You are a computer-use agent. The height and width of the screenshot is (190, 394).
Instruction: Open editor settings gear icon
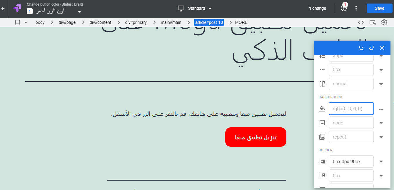coord(384,22)
